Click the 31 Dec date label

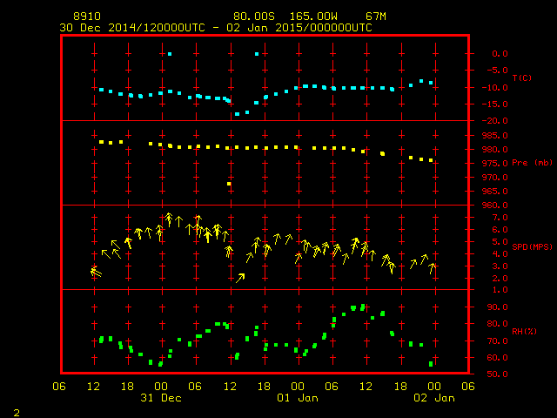(x=160, y=398)
